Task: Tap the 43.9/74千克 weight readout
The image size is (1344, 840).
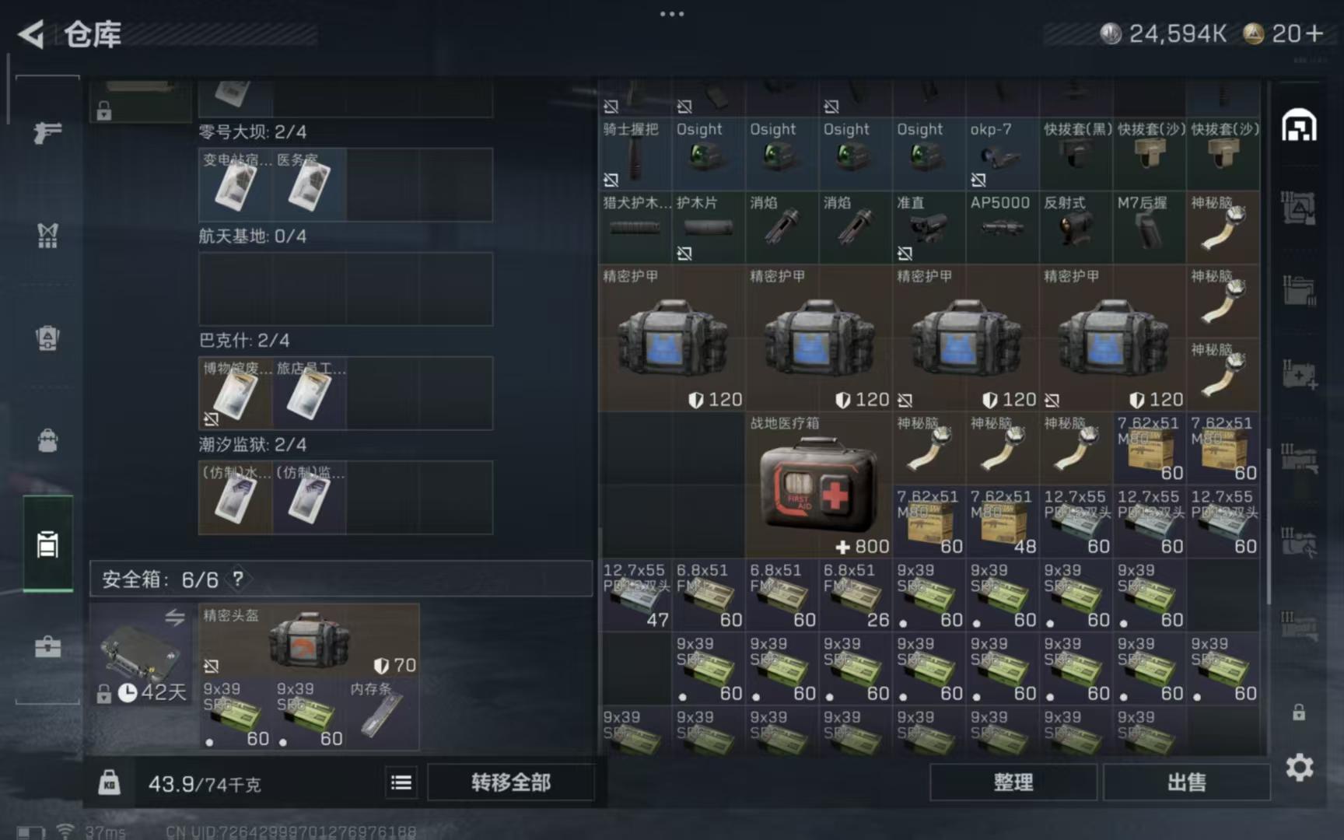Action: [205, 783]
